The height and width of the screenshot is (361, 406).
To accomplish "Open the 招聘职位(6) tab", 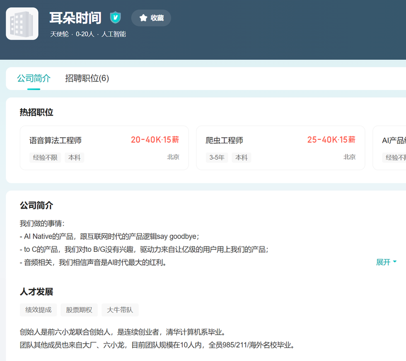I will click(x=87, y=78).
